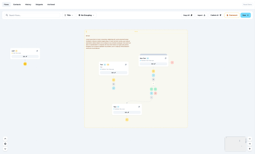Click the copy icon on the two-badge Test card
The width and height of the screenshot is (255, 154).
(x=126, y=65)
